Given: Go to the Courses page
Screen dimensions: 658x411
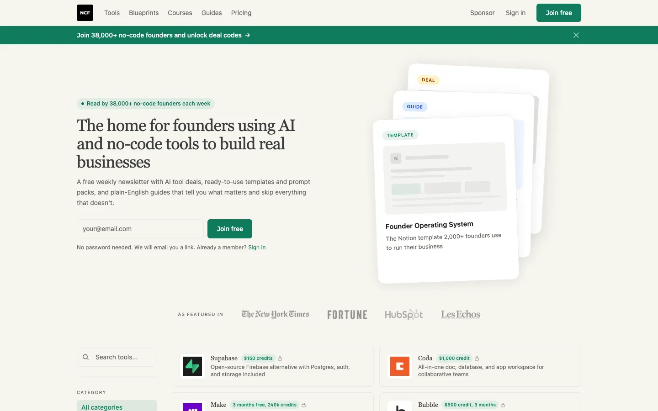Looking at the screenshot, I should pos(180,13).
